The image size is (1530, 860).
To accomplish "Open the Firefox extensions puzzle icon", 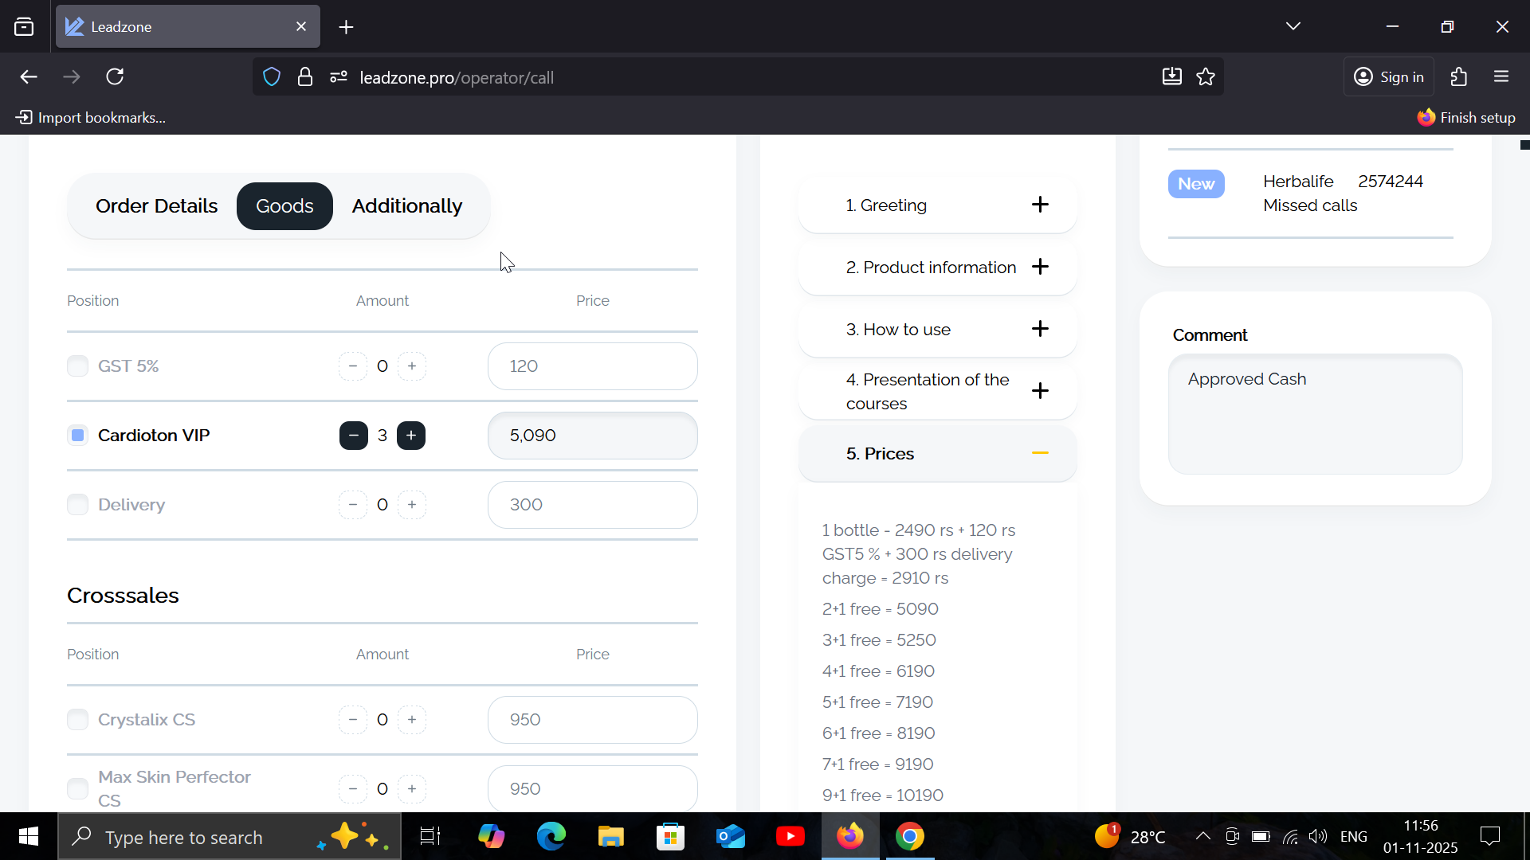I will 1458,77.
